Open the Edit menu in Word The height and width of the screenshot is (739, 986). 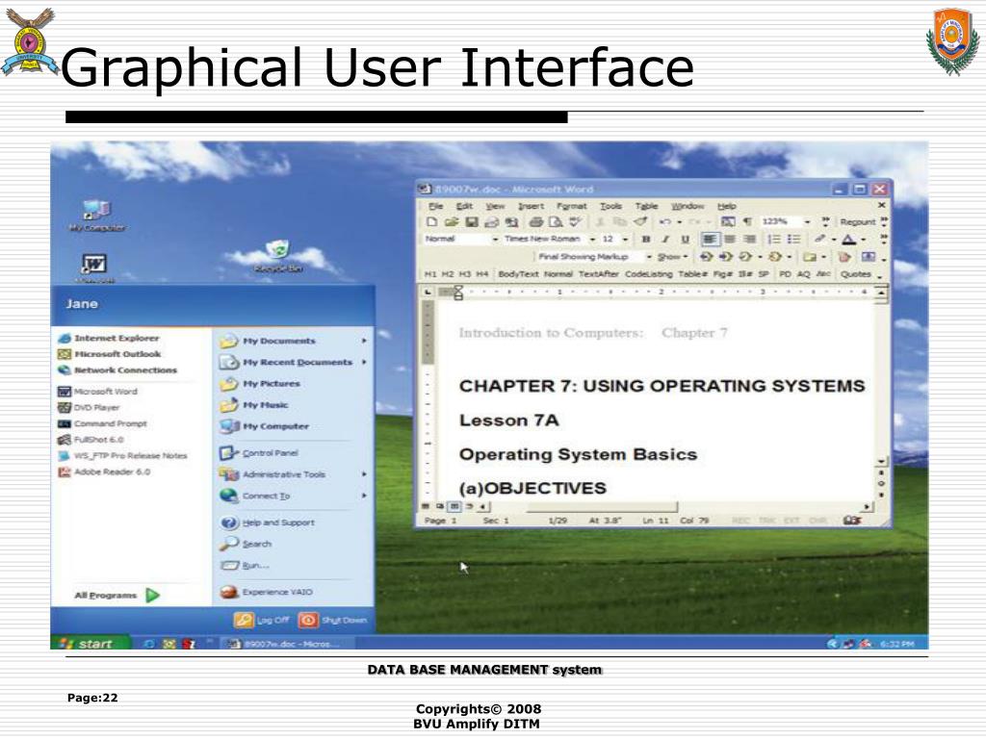pos(464,206)
